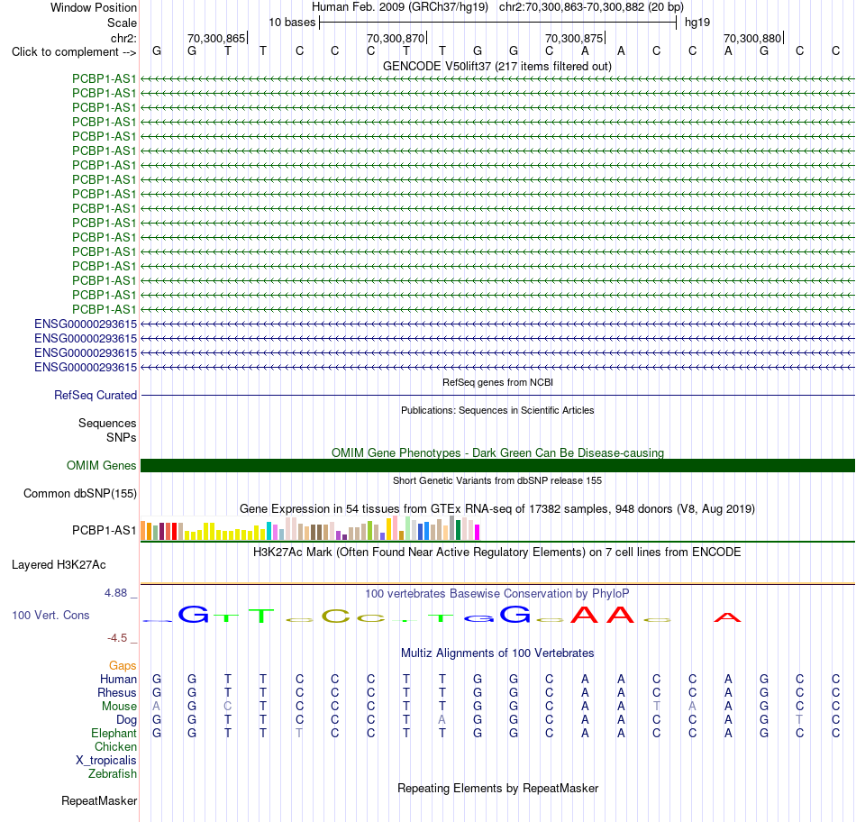
Task: Click the 70,300,870 position ruler label
Action: [396, 38]
